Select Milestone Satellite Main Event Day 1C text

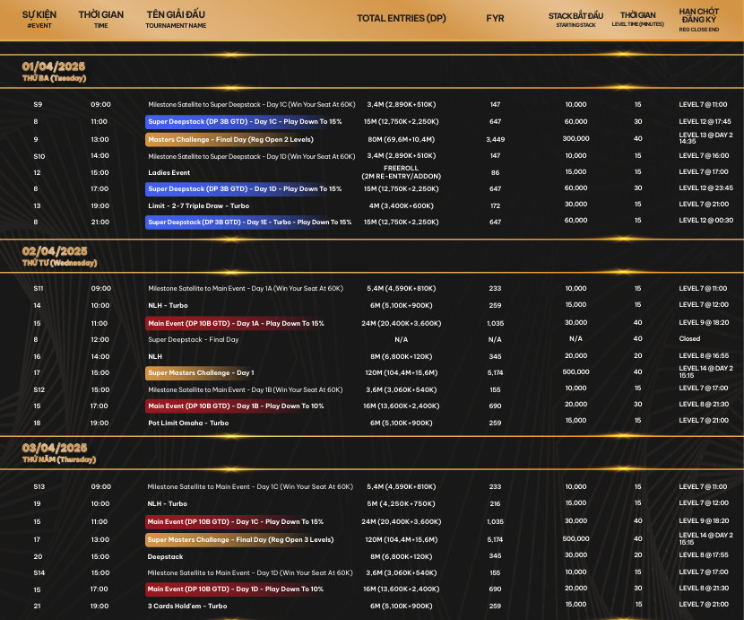coord(250,486)
